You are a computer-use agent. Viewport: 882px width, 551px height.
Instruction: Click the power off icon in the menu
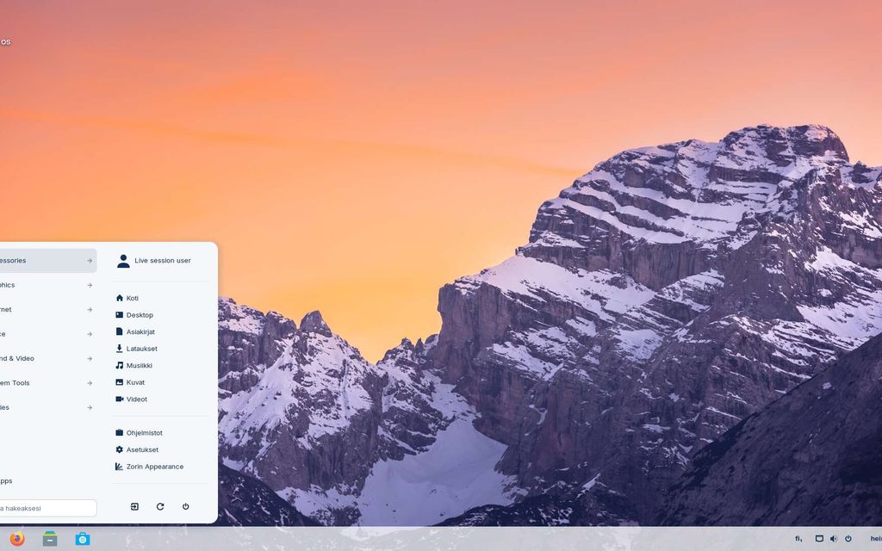click(185, 506)
